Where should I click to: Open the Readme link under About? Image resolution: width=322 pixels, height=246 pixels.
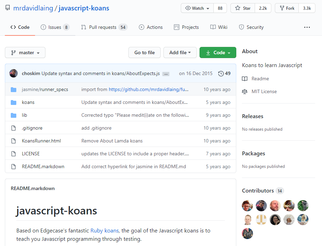pos(260,79)
